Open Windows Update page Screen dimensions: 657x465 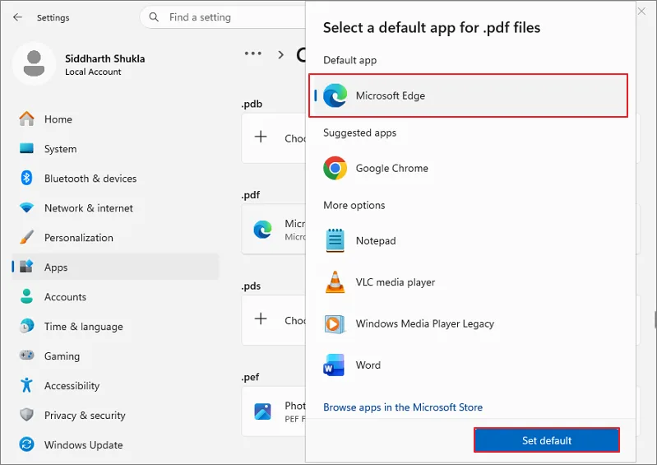115,445
